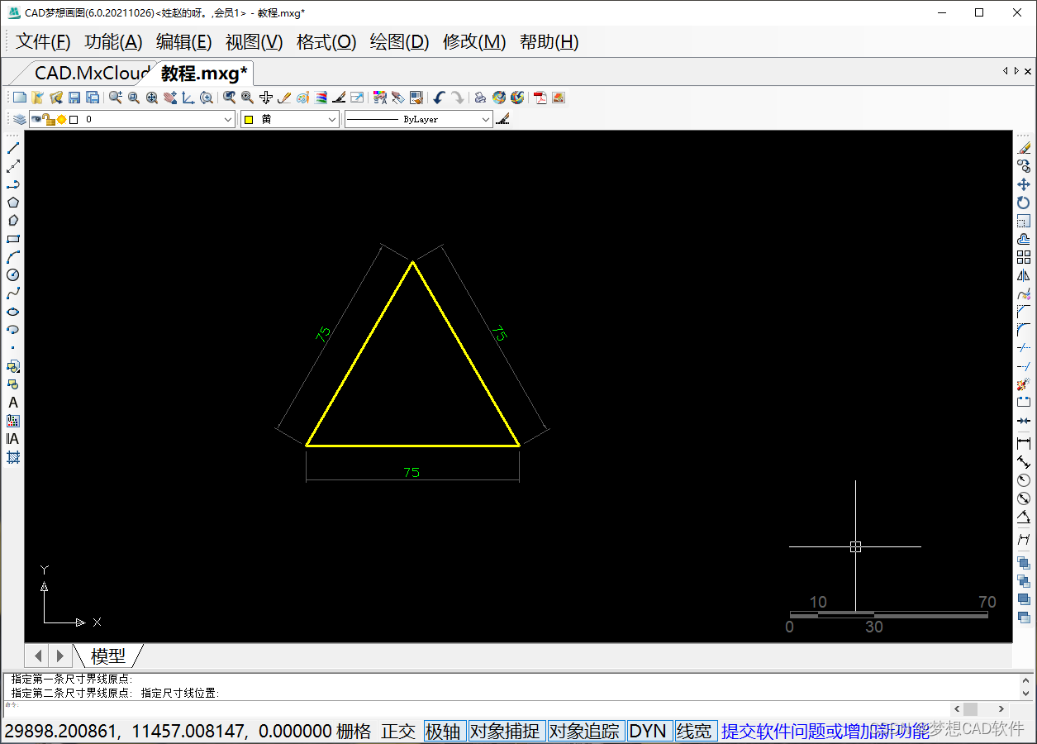
Task: Select the 模型 layout tab
Action: [x=108, y=656]
